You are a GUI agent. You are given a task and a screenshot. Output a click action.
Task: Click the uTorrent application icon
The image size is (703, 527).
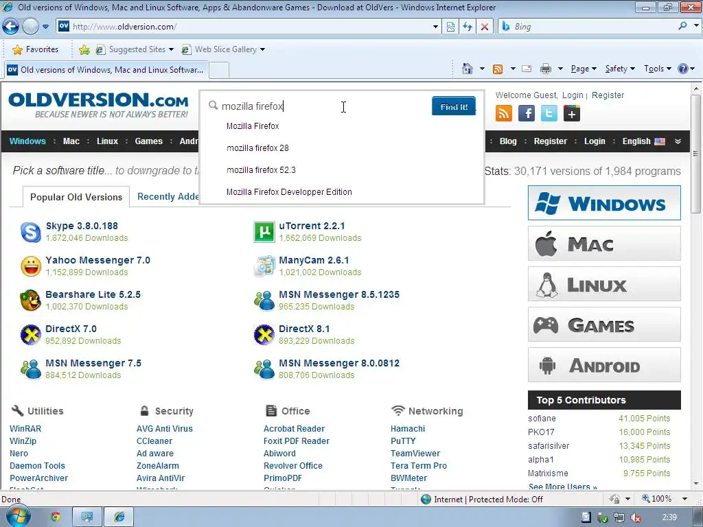(x=264, y=232)
